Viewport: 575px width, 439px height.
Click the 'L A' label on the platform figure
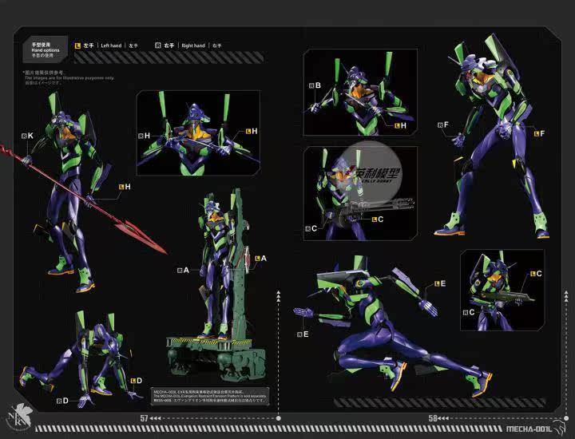pyautogui.click(x=260, y=259)
